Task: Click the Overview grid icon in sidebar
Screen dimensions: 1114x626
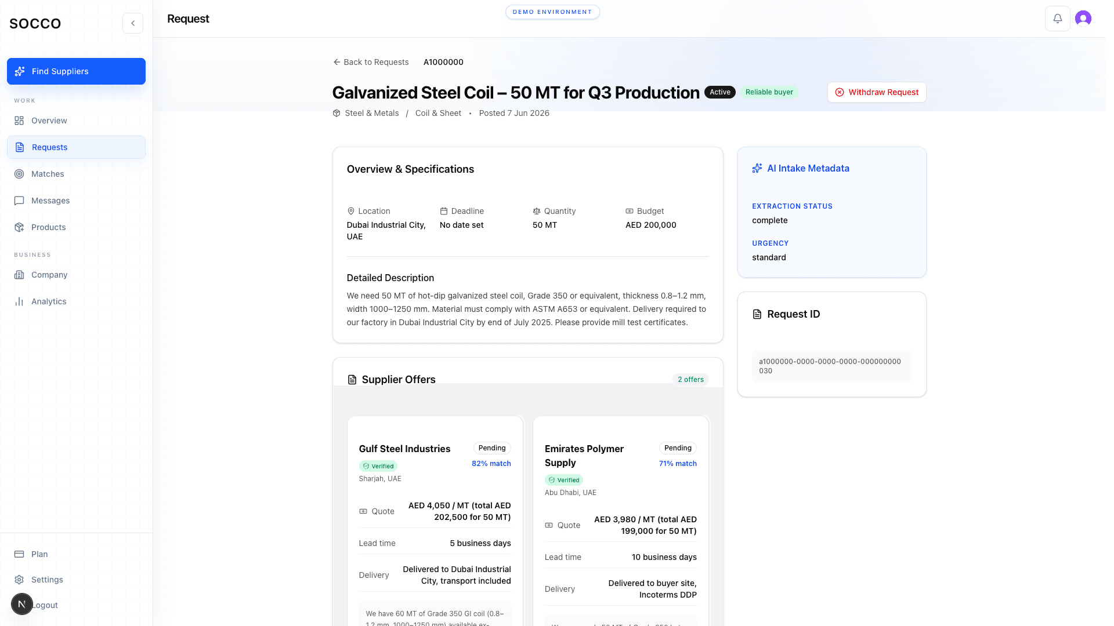Action: point(19,121)
